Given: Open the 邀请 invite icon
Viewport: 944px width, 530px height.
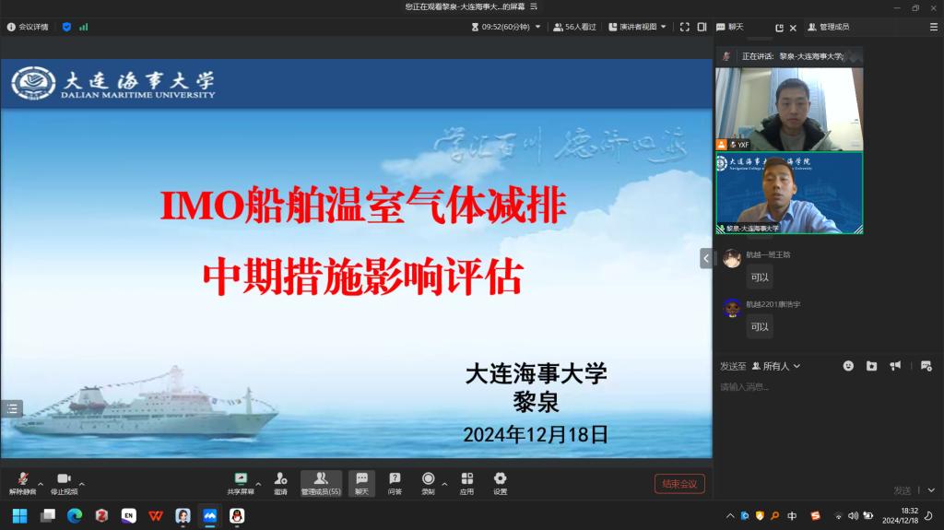Looking at the screenshot, I should tap(280, 483).
